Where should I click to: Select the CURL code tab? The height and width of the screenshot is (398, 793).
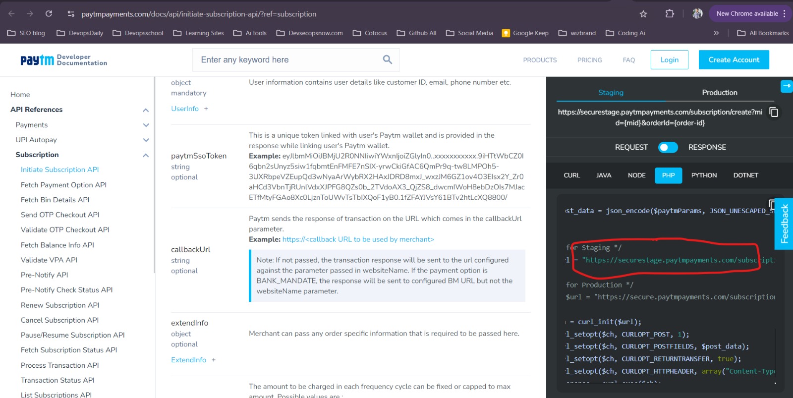tap(571, 175)
